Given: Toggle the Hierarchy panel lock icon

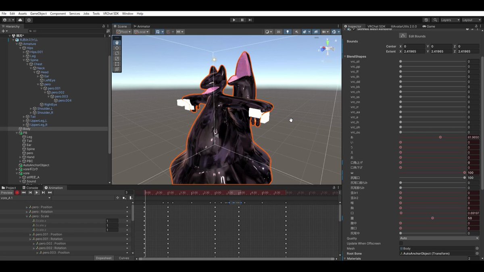Looking at the screenshot, I should point(104,26).
